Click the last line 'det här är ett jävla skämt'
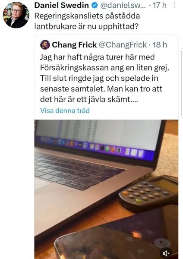 click(x=89, y=100)
